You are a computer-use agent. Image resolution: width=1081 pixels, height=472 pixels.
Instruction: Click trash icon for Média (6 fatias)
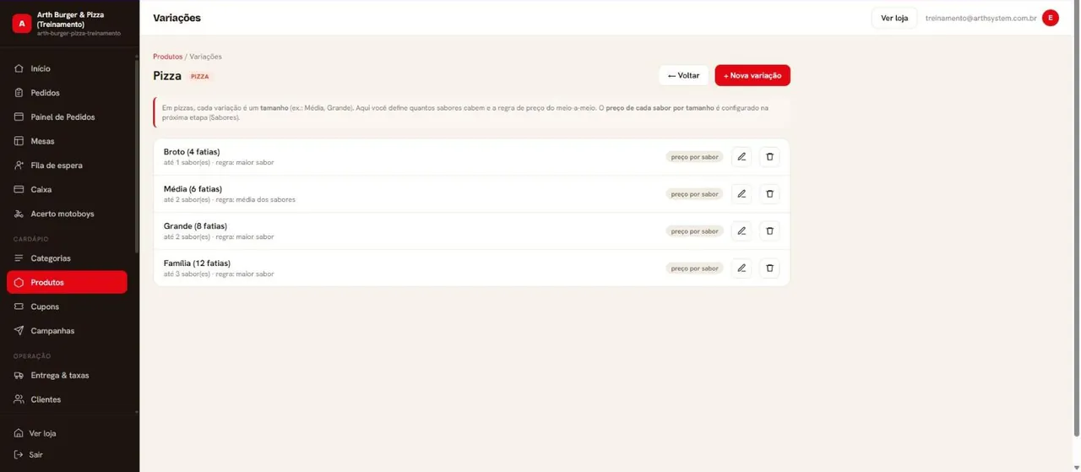tap(769, 194)
